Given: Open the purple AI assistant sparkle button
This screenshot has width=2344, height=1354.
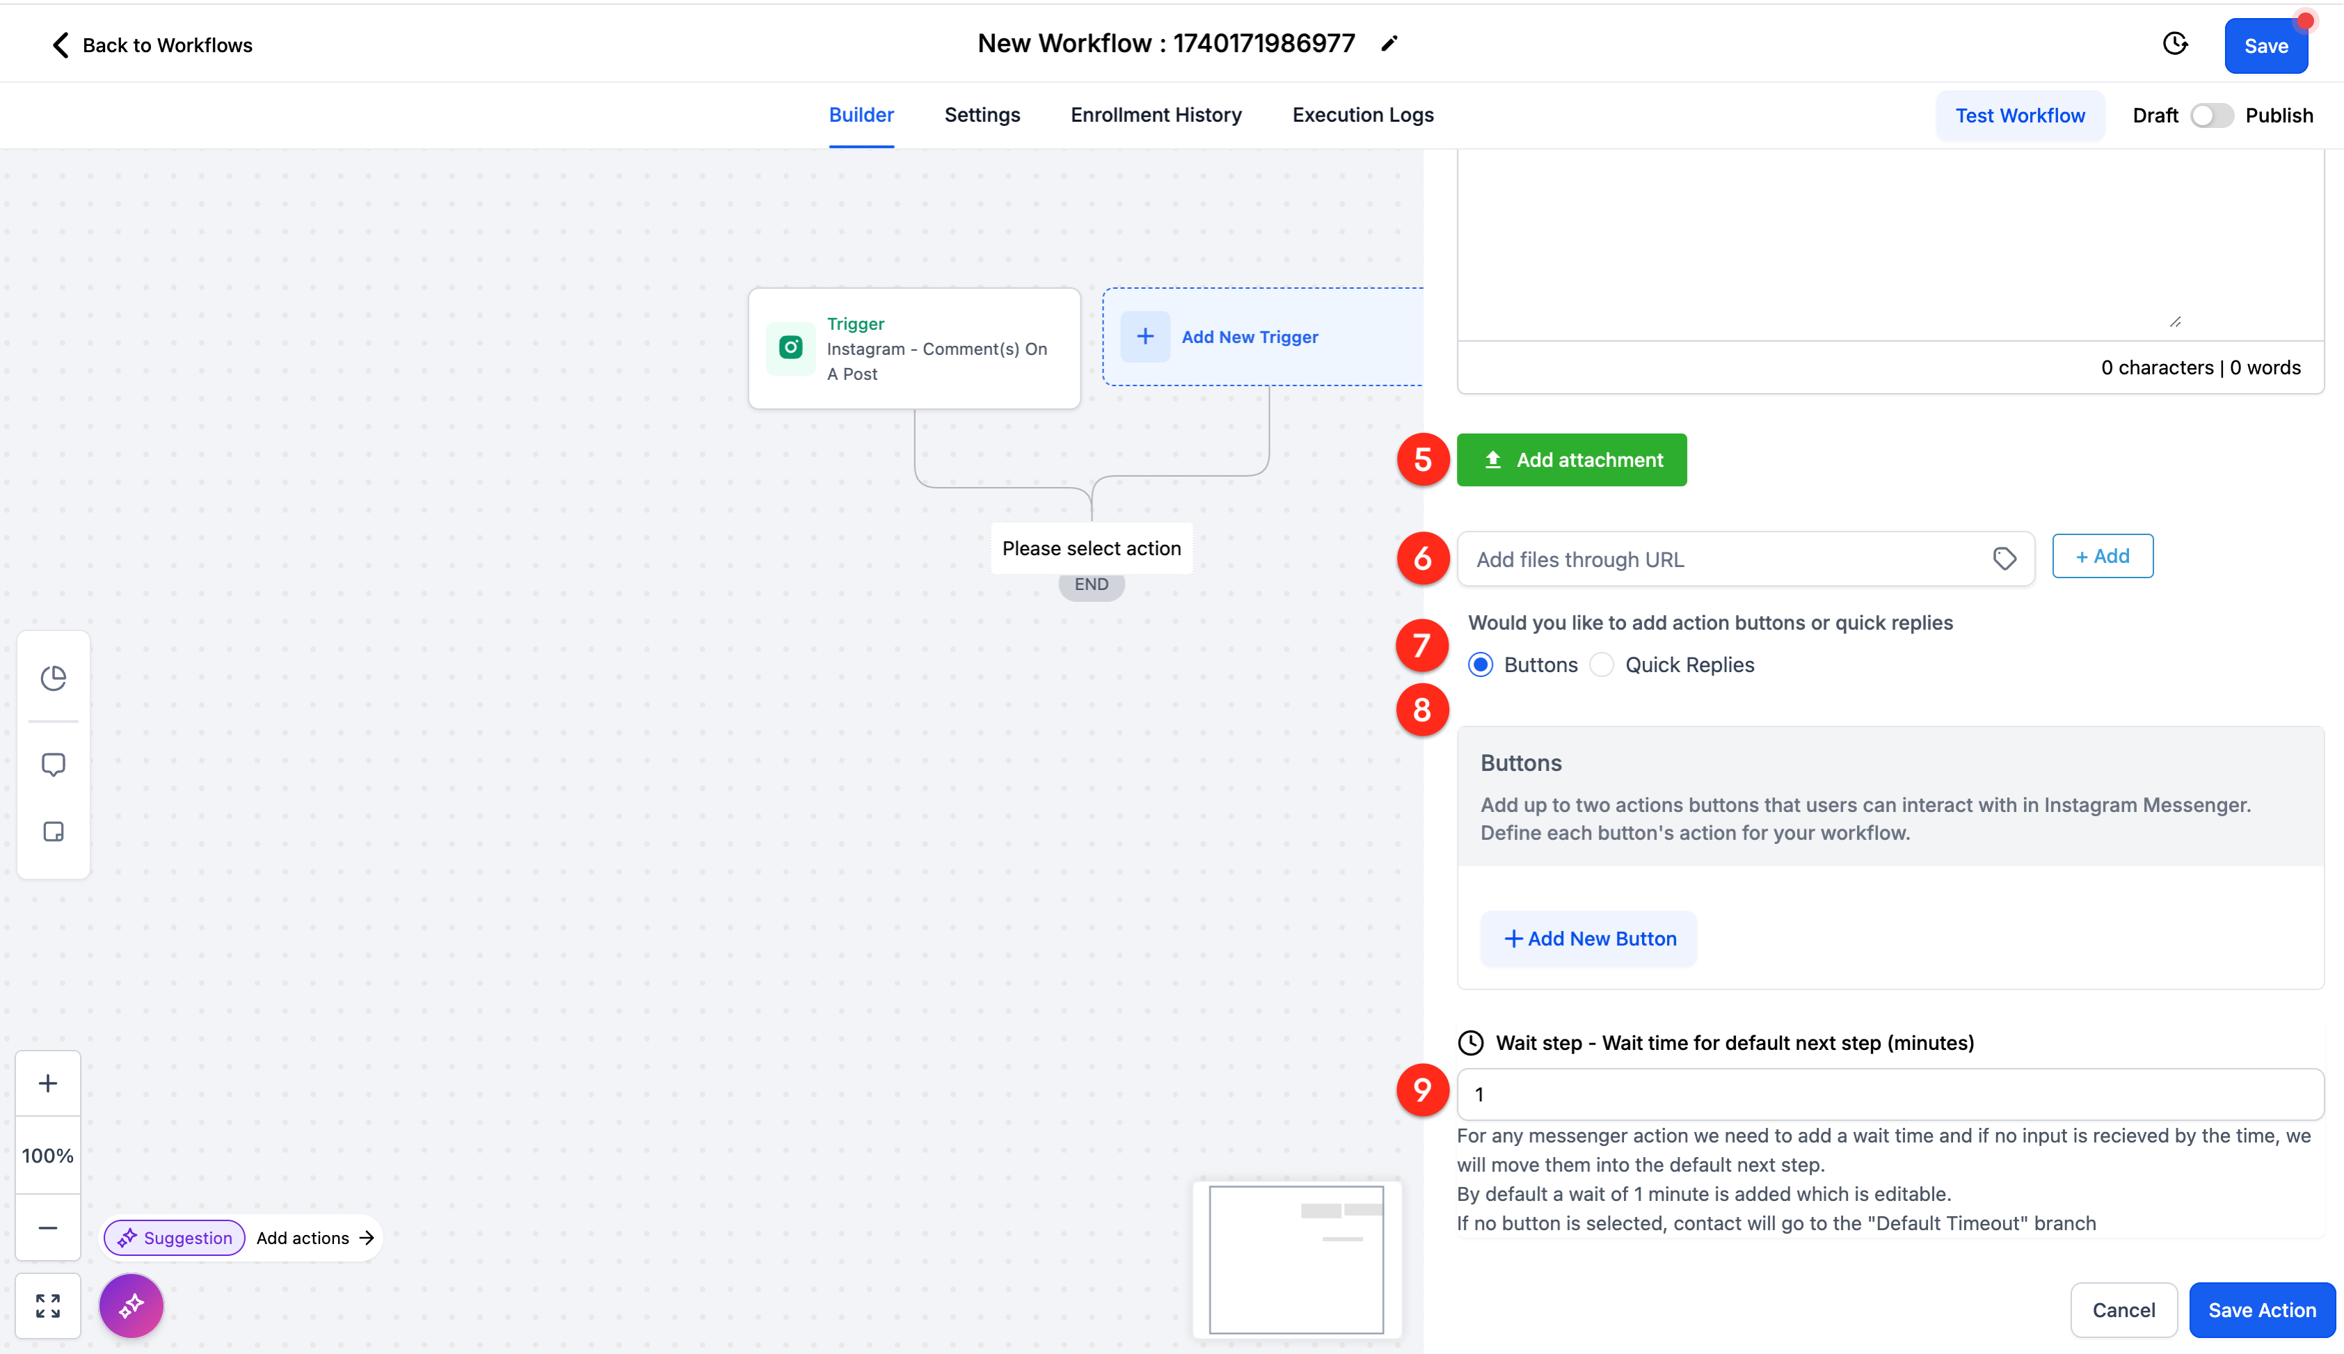Looking at the screenshot, I should [131, 1305].
